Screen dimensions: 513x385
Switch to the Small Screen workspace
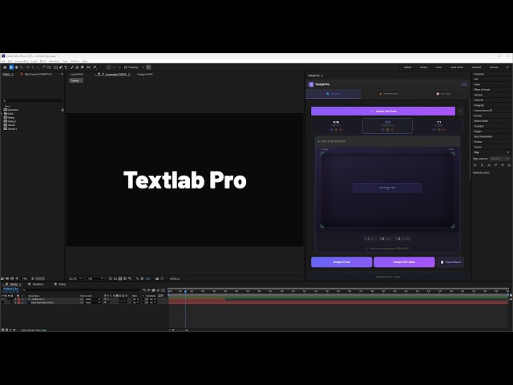[x=457, y=67]
